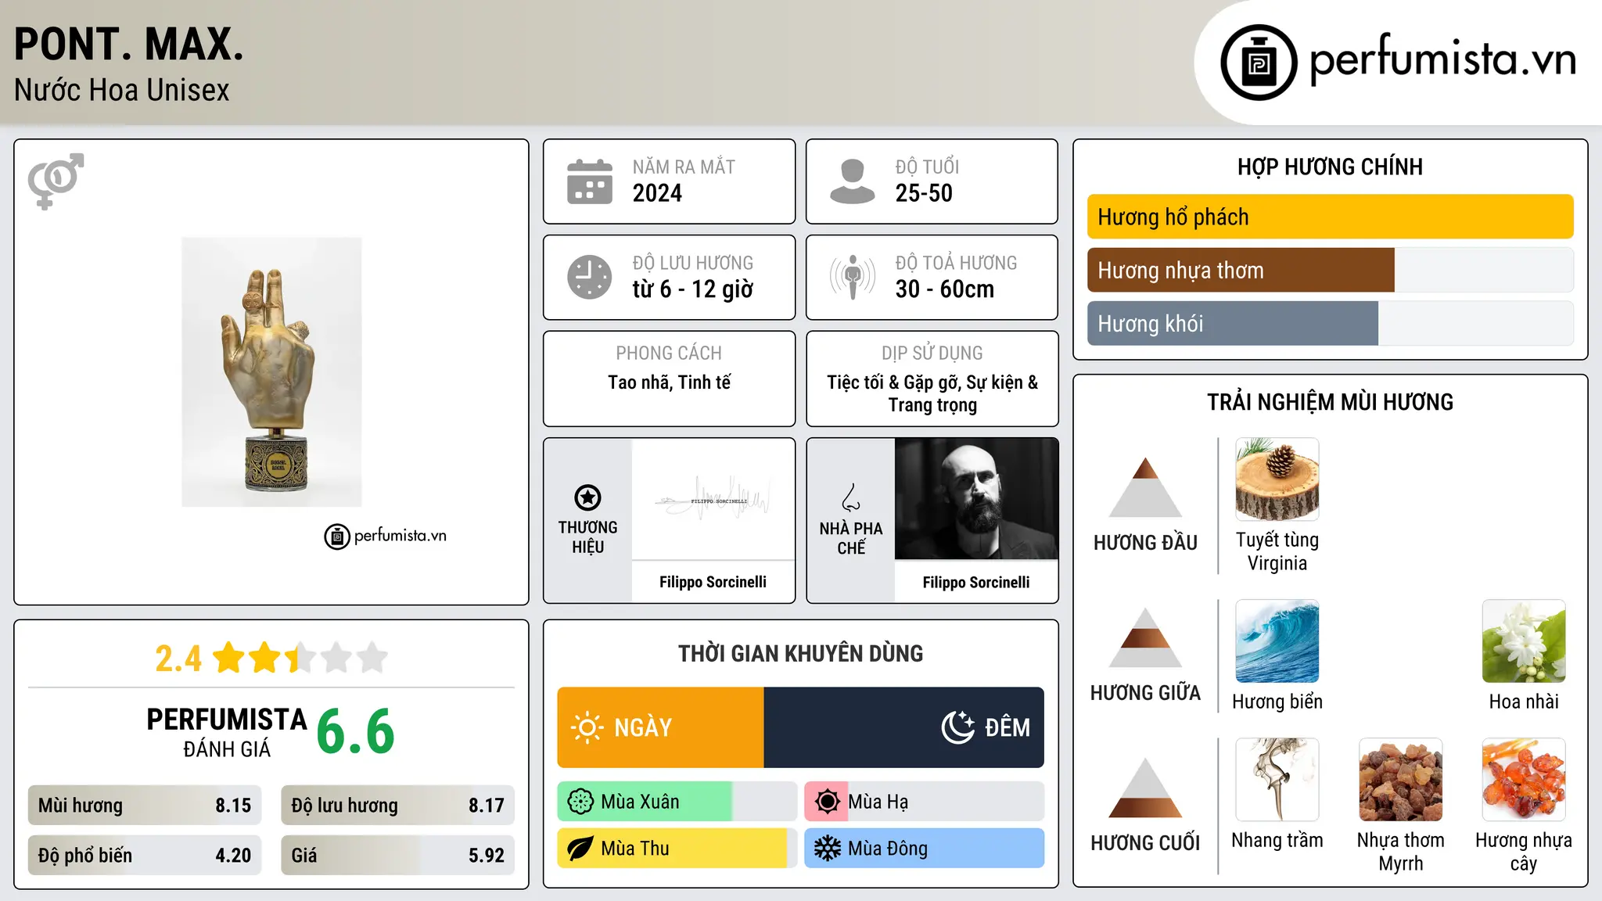Viewport: 1602px width, 901px height.
Task: Click the nose icon above Nhà pha chế
Action: (851, 497)
